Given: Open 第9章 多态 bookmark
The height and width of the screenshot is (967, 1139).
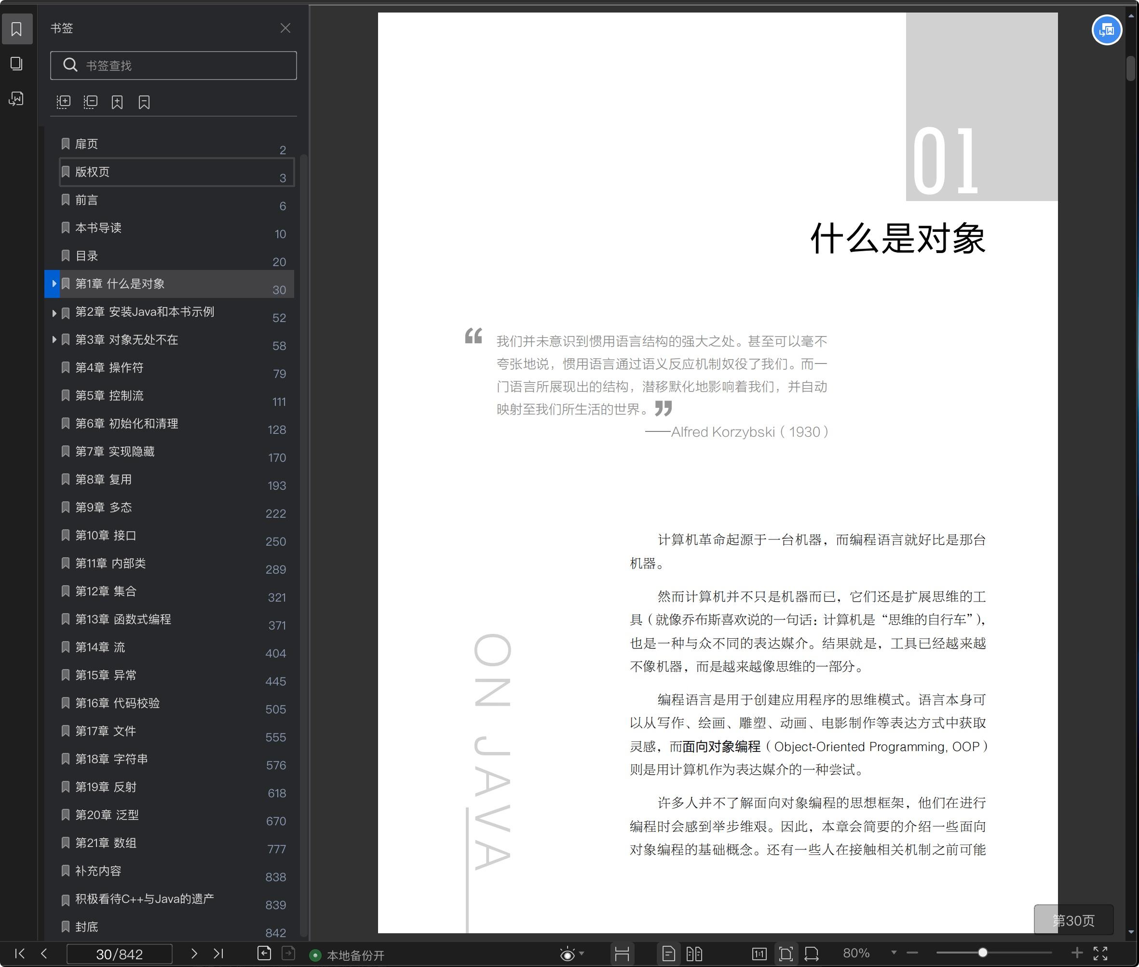Looking at the screenshot, I should tap(176, 508).
